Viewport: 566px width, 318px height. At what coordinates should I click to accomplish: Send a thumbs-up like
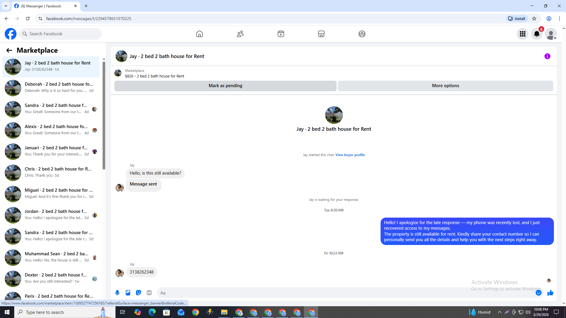550,293
